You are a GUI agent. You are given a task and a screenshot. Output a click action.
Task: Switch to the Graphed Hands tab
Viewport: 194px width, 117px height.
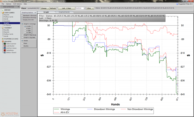tap(64, 12)
